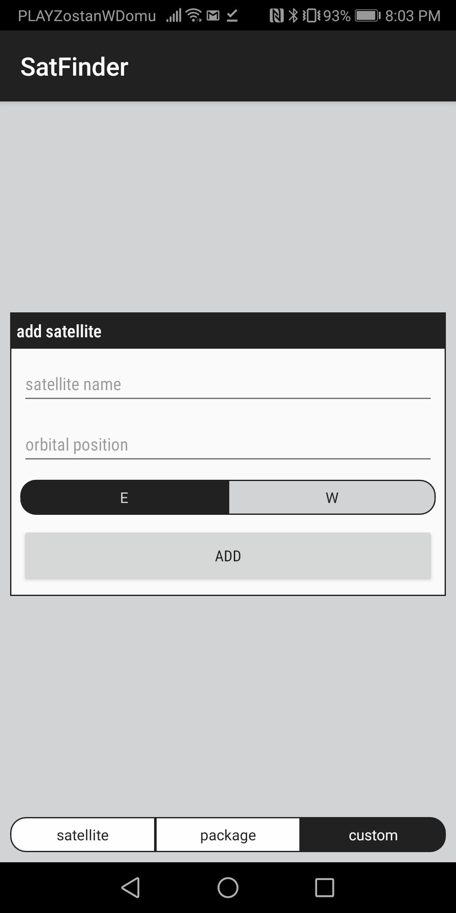Tap the Bluetooth status icon

[x=293, y=16]
